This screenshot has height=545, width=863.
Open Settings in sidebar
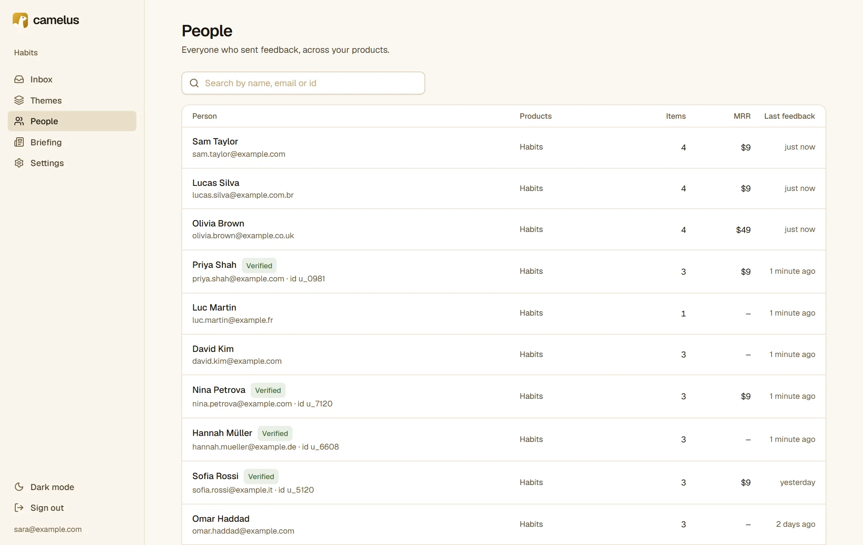tap(72, 163)
